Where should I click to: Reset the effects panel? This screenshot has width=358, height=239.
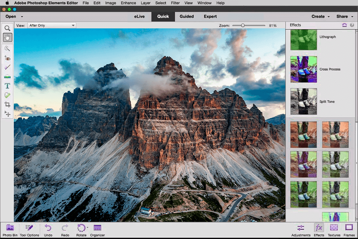[345, 25]
